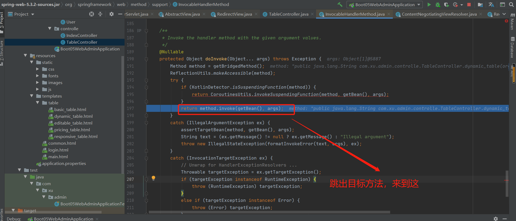Run with coverage shield icon
516x221 pixels.
coord(446,5)
